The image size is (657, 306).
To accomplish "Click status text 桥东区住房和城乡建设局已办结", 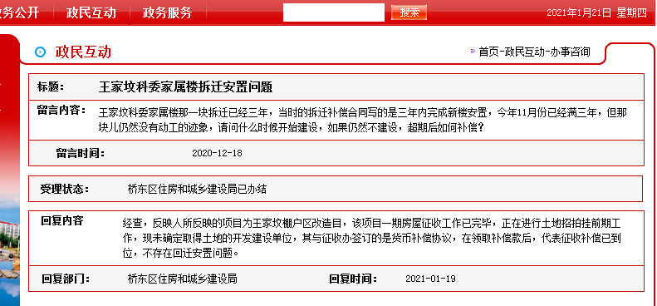I will pos(197,190).
